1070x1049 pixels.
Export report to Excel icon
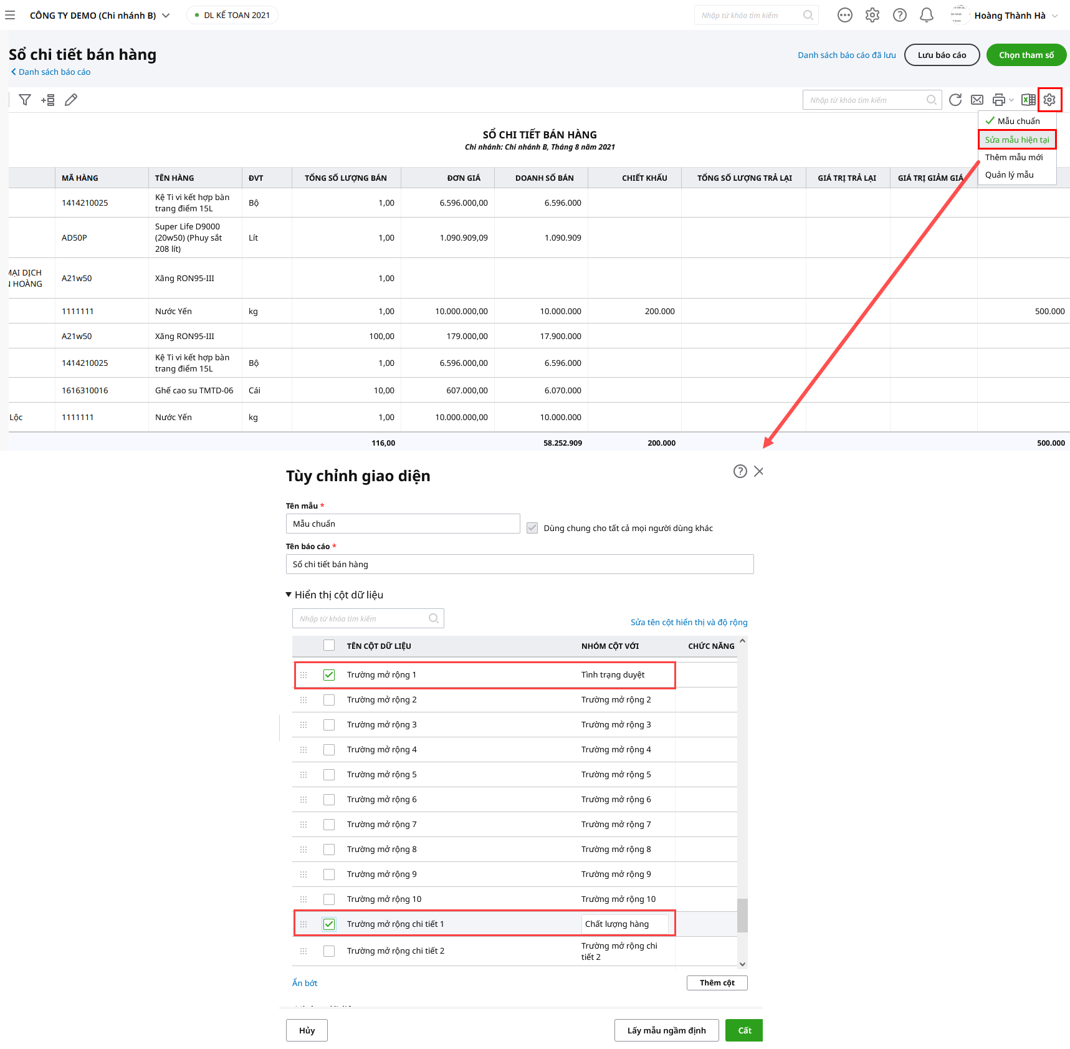(x=1028, y=100)
